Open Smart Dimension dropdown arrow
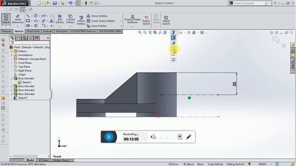 pyautogui.click(x=18, y=27)
